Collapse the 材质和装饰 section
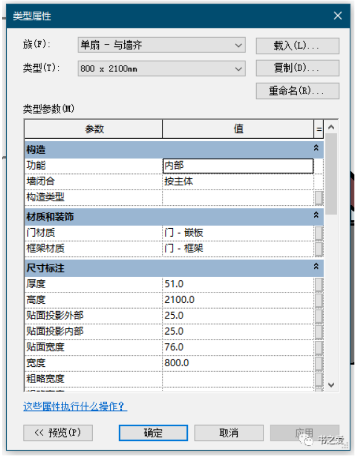The height and width of the screenshot is (457, 357). [316, 215]
